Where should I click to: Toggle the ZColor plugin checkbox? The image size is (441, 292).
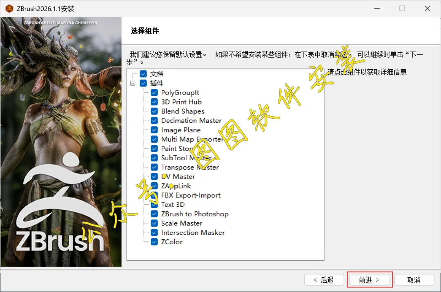[x=154, y=242]
